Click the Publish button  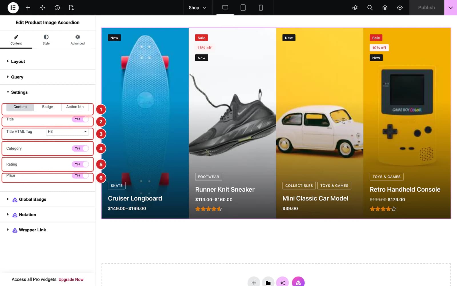coord(426,8)
